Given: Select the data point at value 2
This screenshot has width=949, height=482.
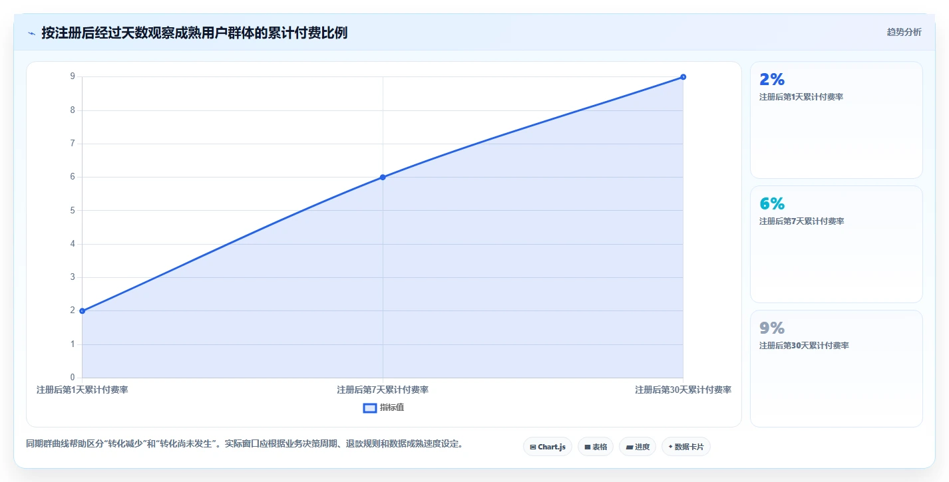Looking at the screenshot, I should point(82,311).
